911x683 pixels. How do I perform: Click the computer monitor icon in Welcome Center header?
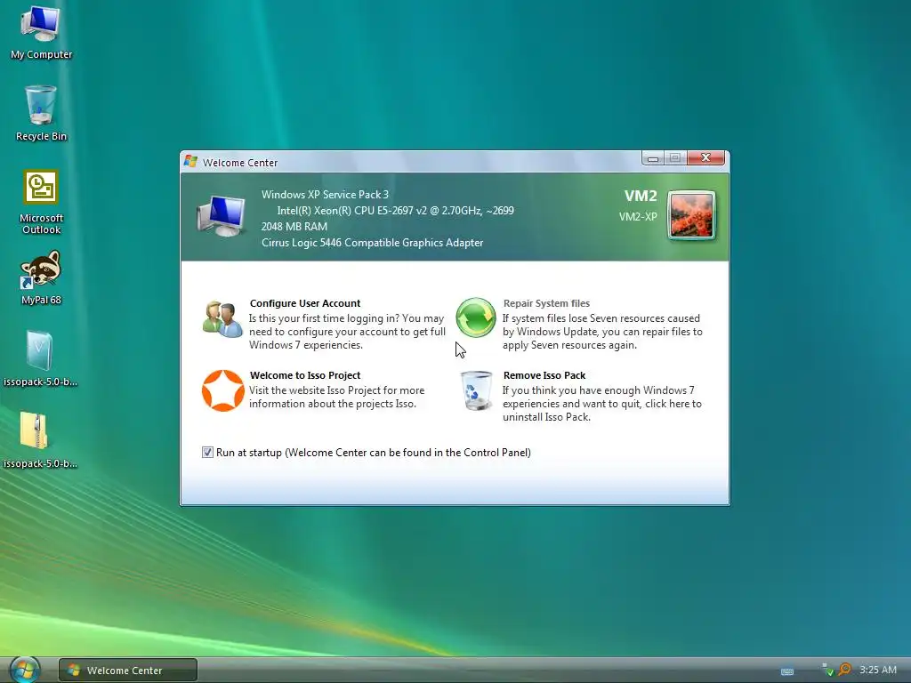[x=221, y=216]
